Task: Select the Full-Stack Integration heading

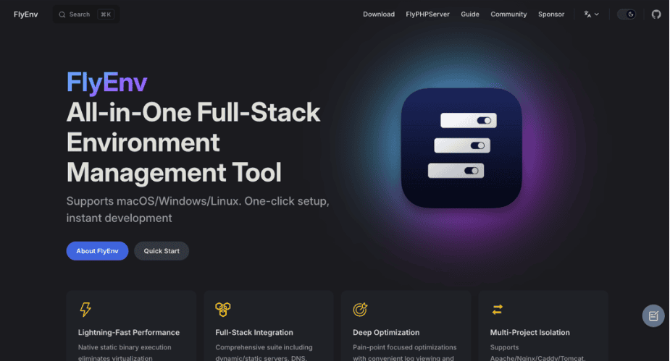Action: (254, 332)
